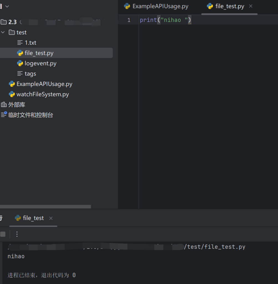Collapse the test folder chevron
The height and width of the screenshot is (284, 278).
[3, 32]
